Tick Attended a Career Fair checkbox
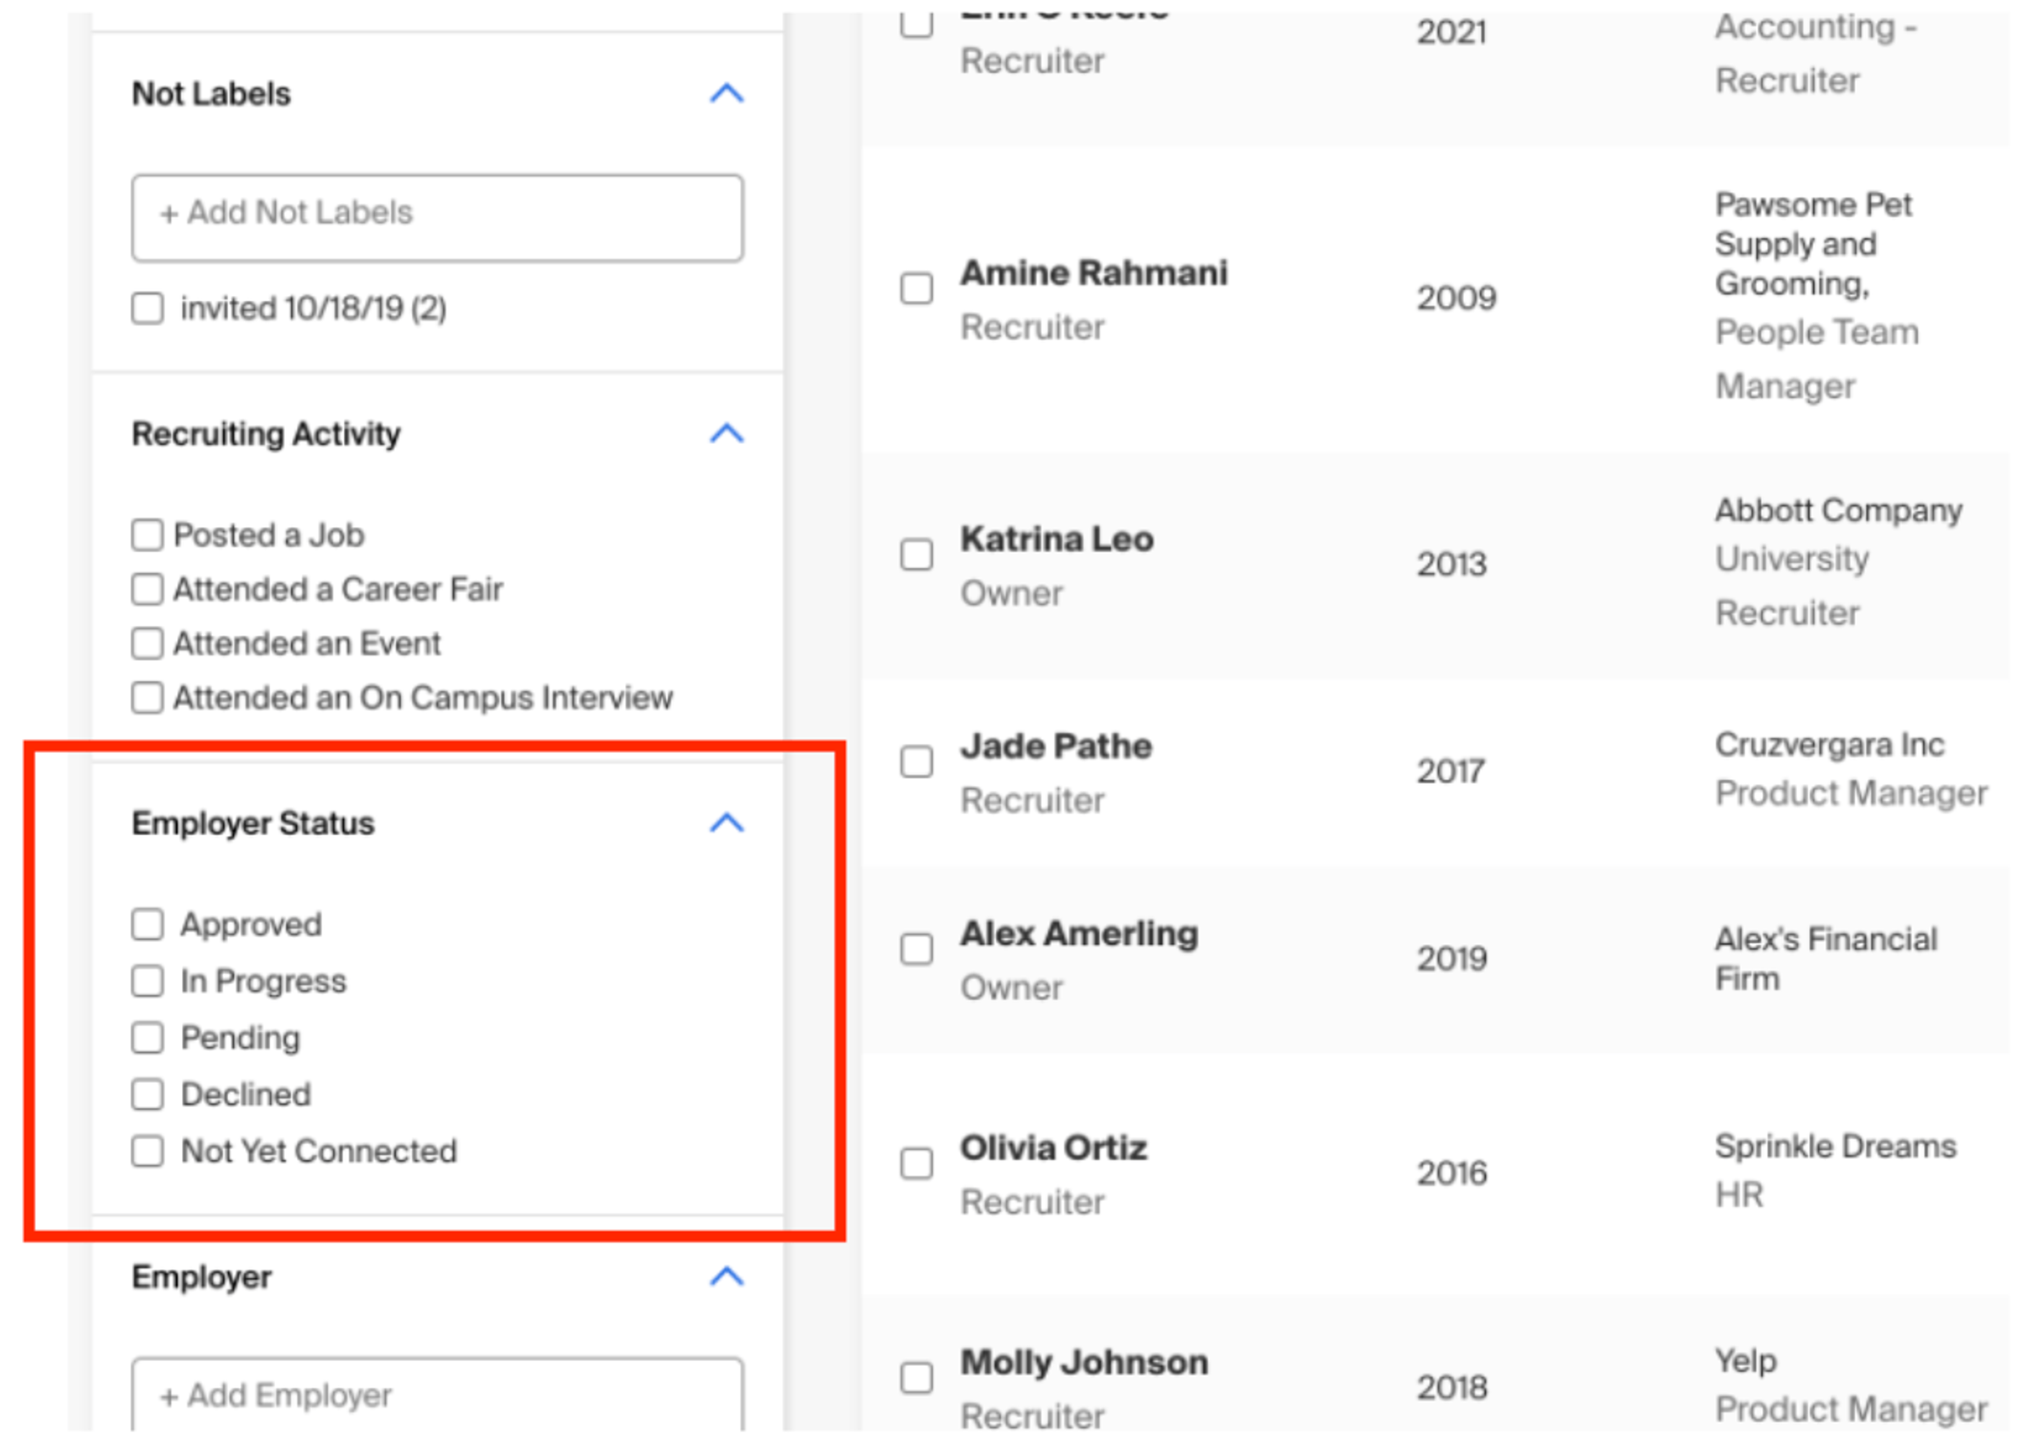The width and height of the screenshot is (2028, 1446). coord(148,589)
